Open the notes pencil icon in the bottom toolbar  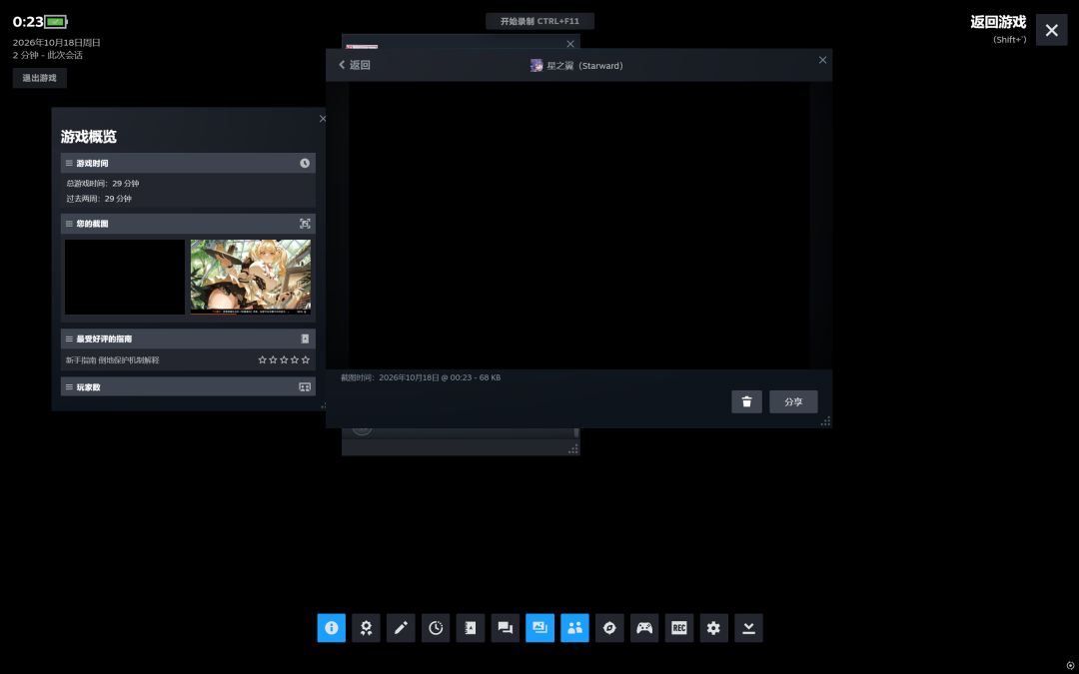point(401,628)
